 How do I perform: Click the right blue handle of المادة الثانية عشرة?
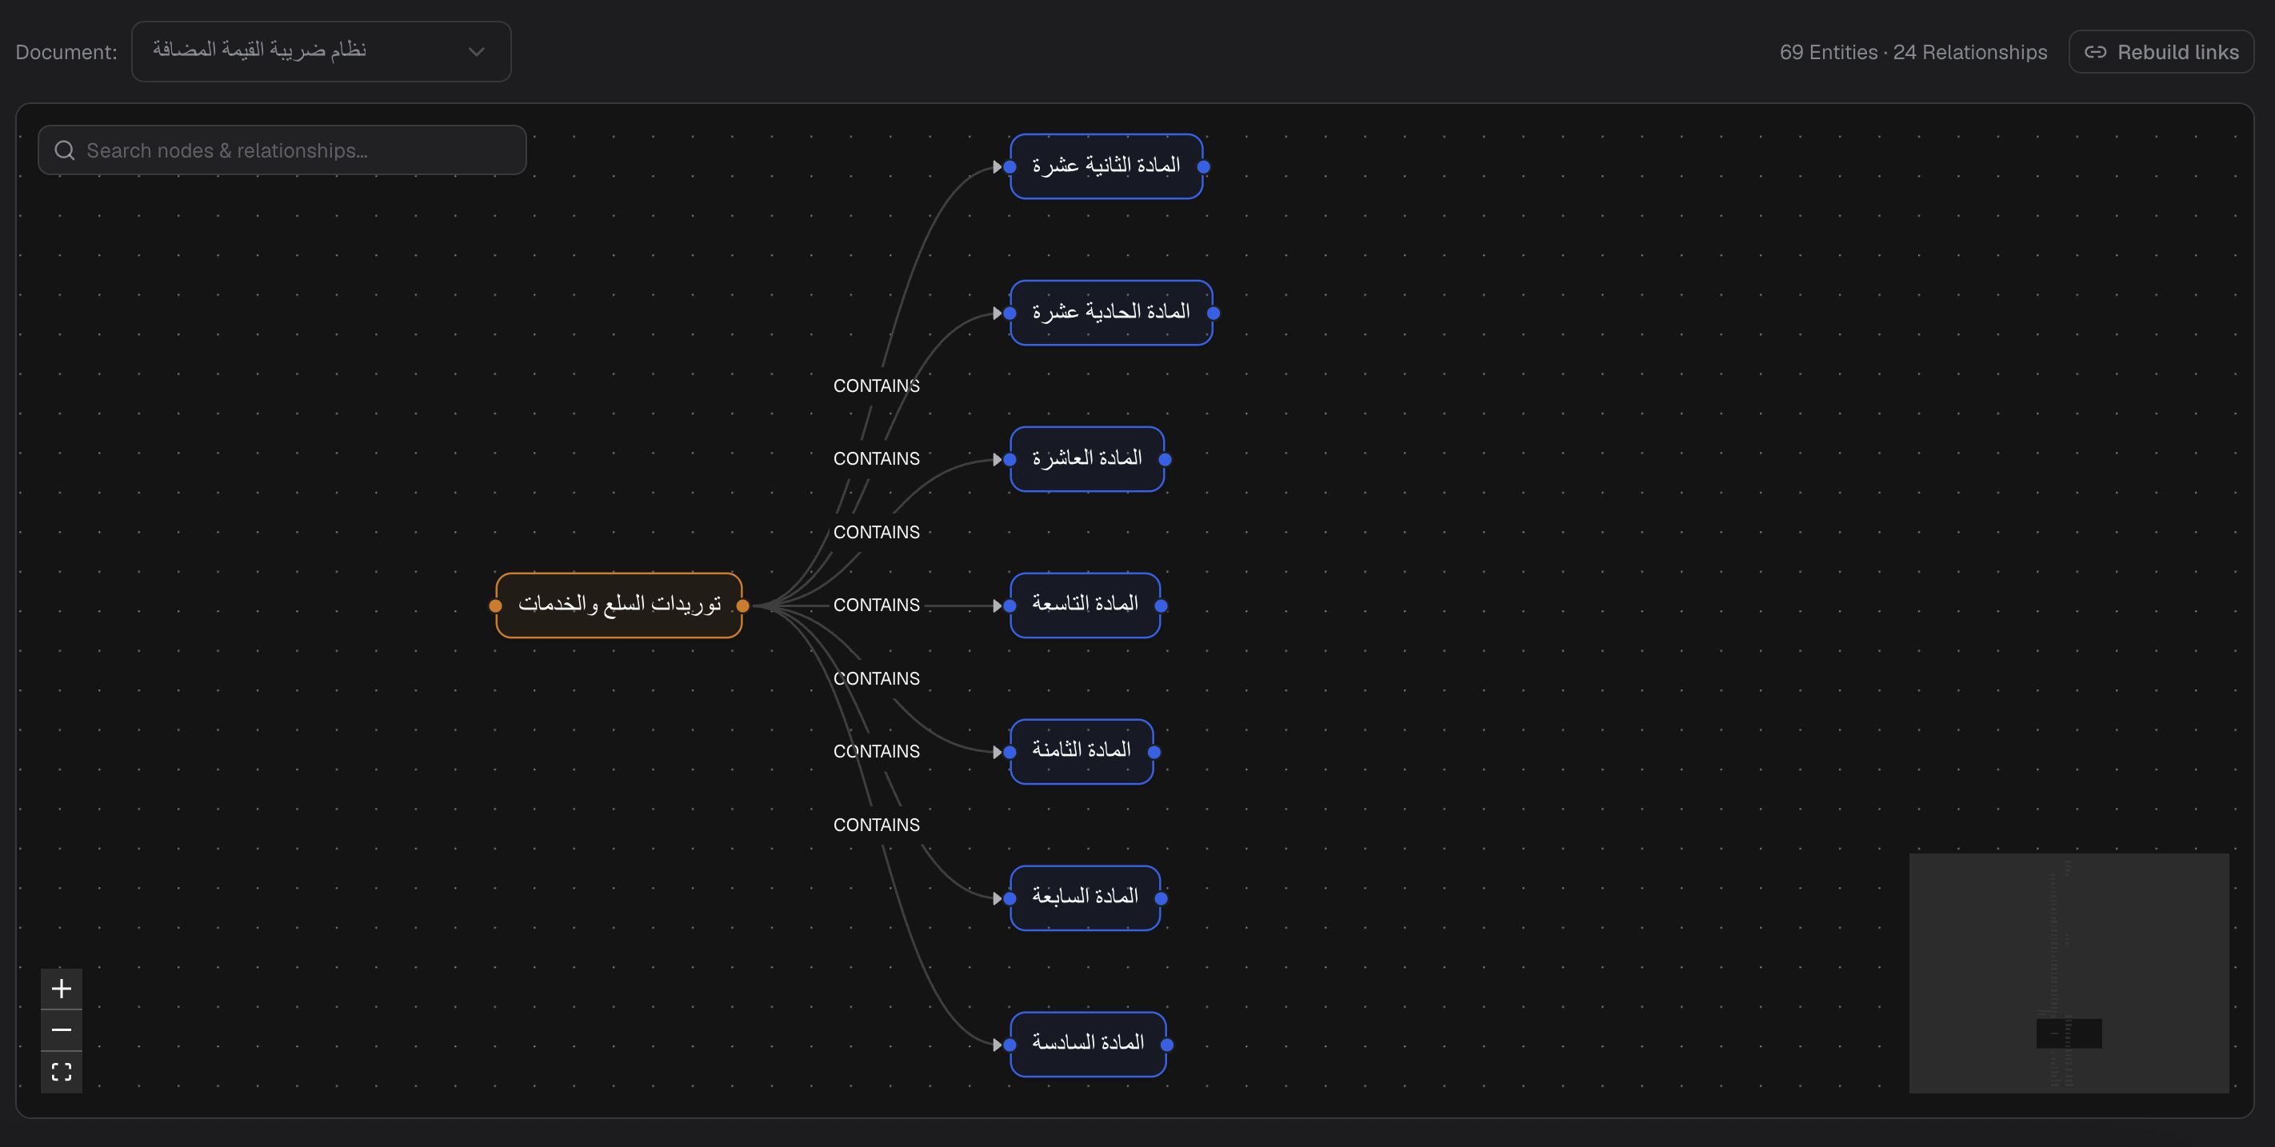point(1203,167)
